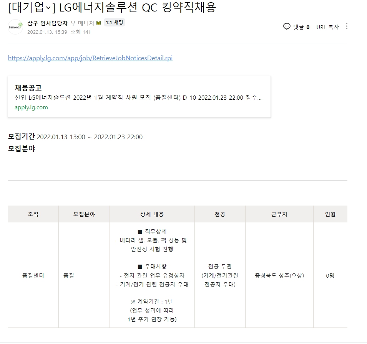Copy the post link with URL 복사
This screenshot has height=344, width=367.
(328, 27)
